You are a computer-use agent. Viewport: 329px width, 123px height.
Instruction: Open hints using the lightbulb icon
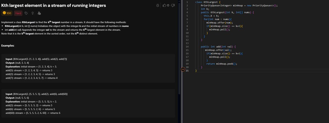(x=33, y=13)
